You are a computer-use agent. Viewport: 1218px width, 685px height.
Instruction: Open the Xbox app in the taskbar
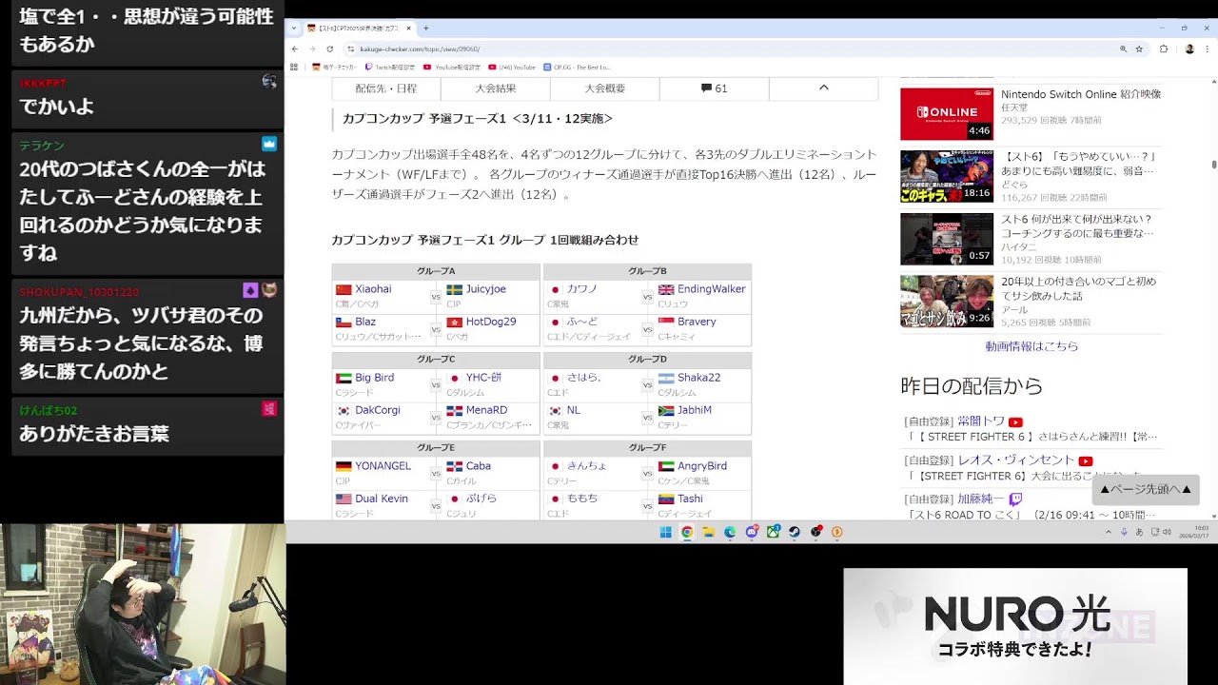click(774, 532)
